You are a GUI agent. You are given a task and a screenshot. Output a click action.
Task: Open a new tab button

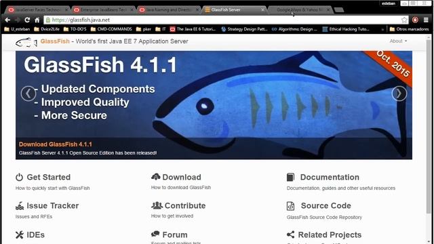coord(339,10)
